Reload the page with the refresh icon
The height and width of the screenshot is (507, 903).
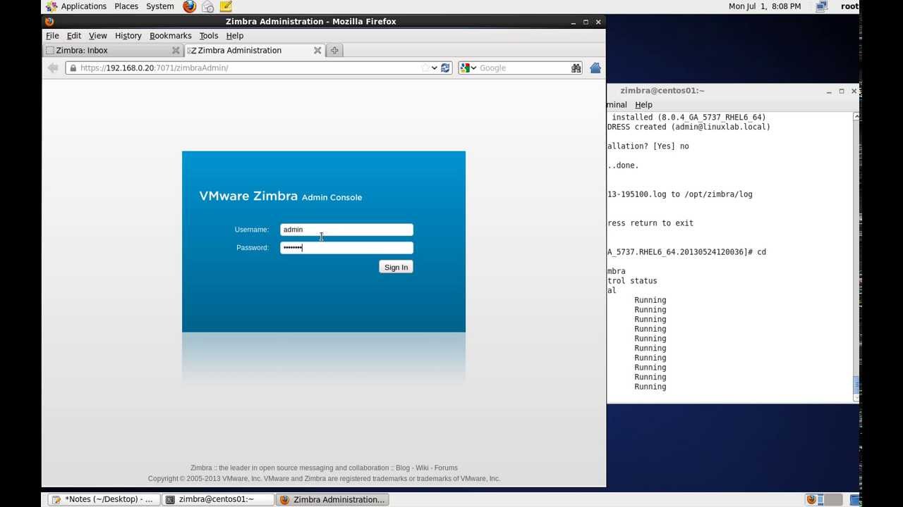coord(445,68)
